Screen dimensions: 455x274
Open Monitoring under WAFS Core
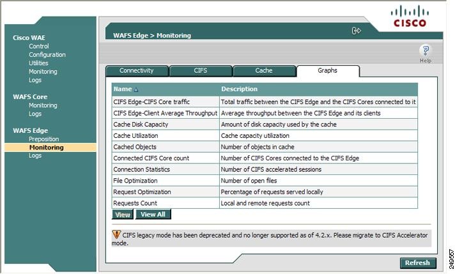point(43,105)
